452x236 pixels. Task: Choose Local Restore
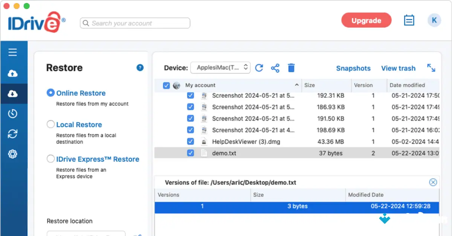point(50,124)
